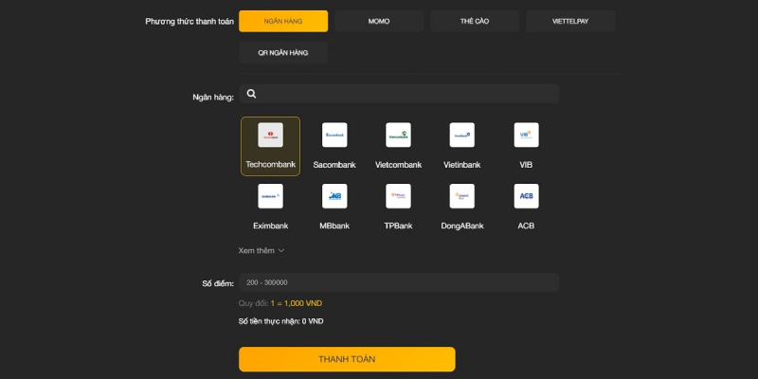This screenshot has height=379, width=758.
Task: Click the TPBank name label
Action: coord(398,226)
